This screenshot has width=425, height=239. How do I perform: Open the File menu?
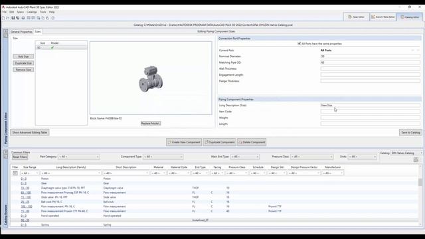pos(5,12)
